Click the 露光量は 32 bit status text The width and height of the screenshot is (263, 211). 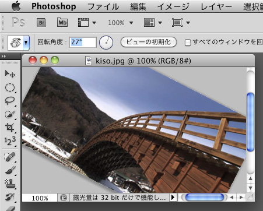tap(120, 198)
